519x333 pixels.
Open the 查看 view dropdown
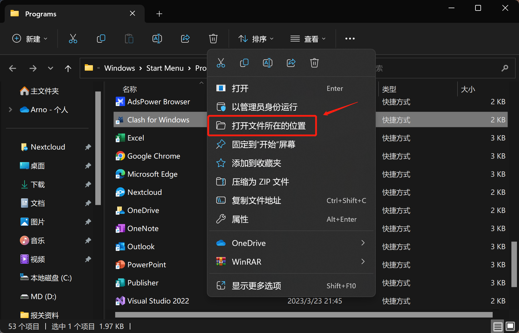(x=308, y=39)
